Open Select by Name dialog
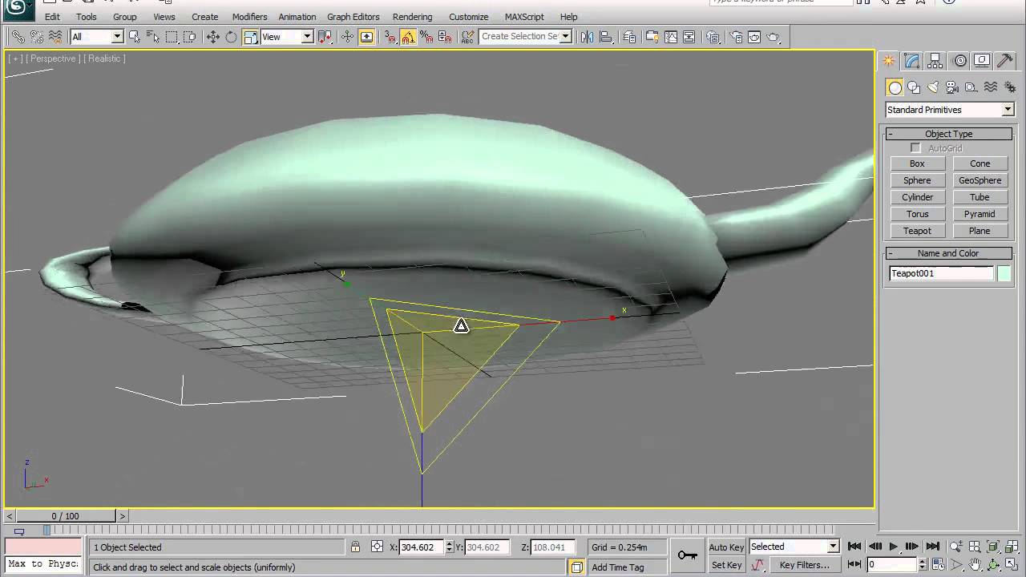 pos(152,37)
